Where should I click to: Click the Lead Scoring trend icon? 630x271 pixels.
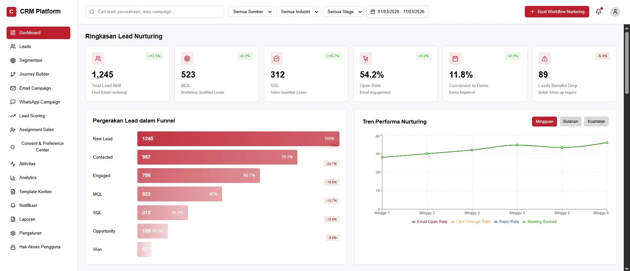click(13, 116)
